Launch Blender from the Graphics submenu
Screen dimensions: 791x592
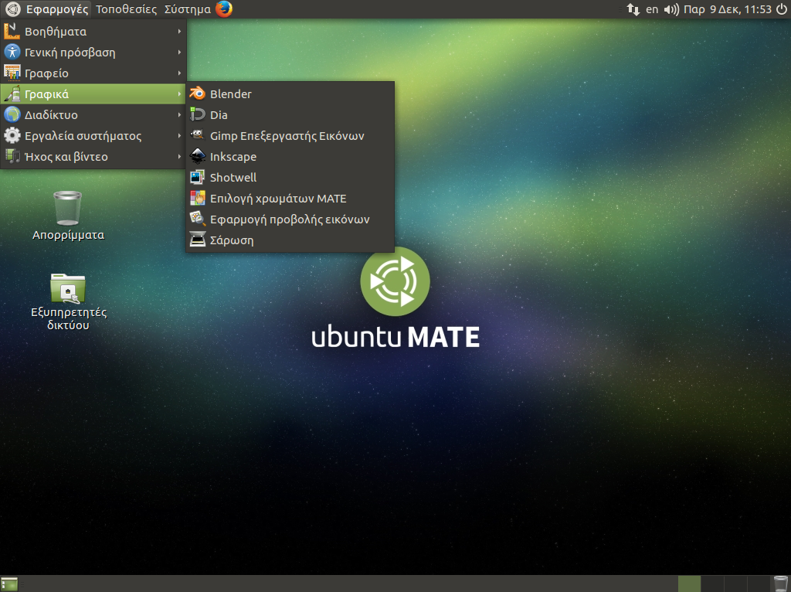230,94
